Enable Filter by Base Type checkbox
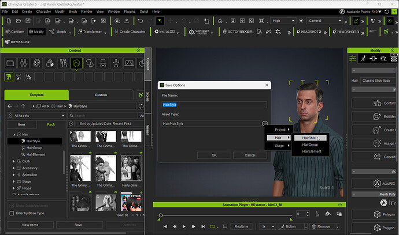The height and width of the screenshot is (235, 399). pyautogui.click(x=12, y=213)
